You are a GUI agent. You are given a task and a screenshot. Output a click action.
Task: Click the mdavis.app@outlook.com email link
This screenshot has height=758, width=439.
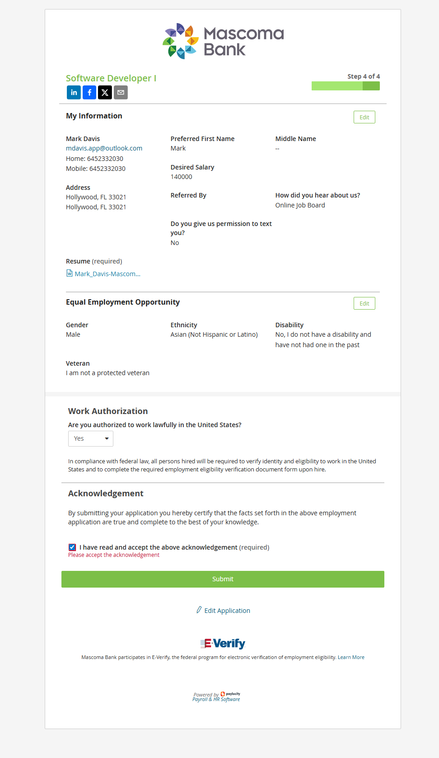click(x=104, y=148)
